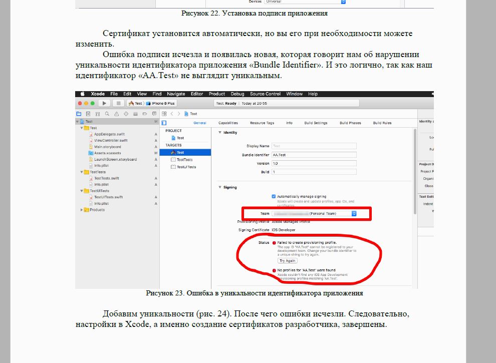The image size is (496, 363).
Task: Open the Issue navigator warning-triangle icon
Action: click(x=116, y=114)
